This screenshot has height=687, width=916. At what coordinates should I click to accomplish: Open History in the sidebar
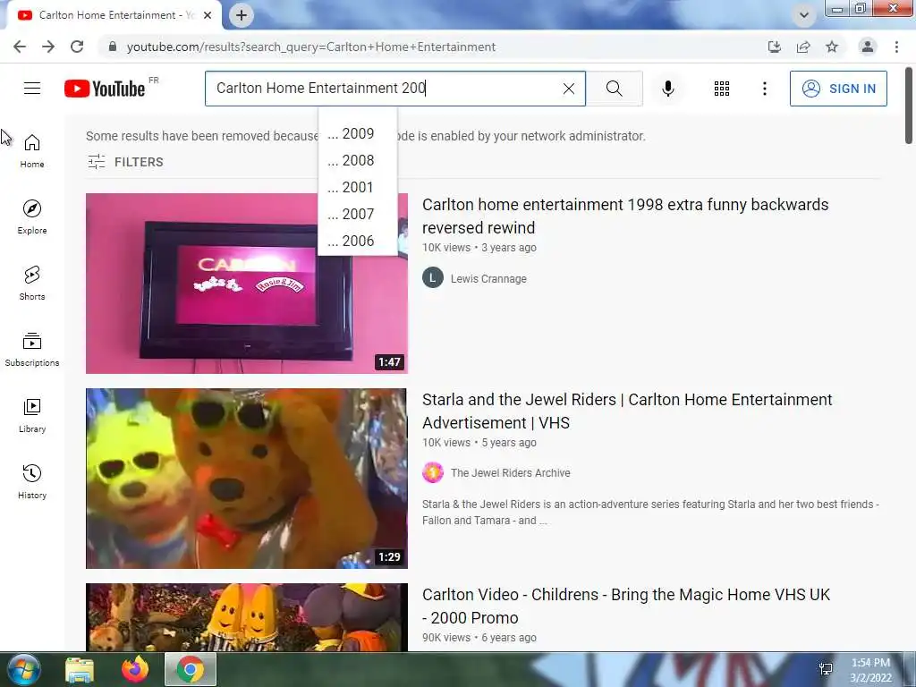click(32, 481)
